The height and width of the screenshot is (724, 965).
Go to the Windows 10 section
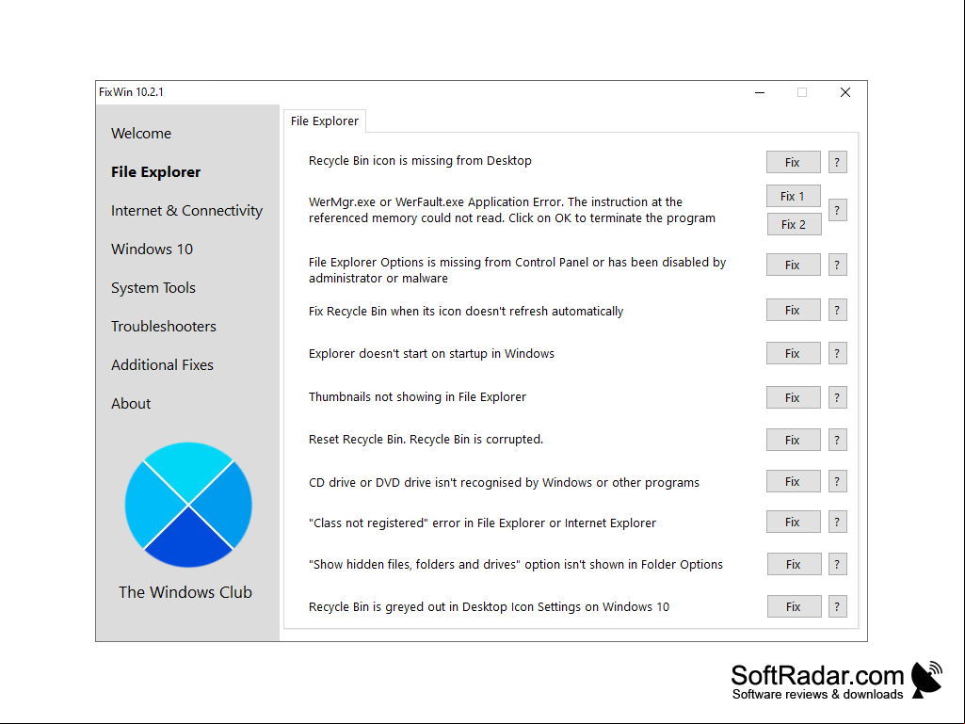click(x=152, y=249)
